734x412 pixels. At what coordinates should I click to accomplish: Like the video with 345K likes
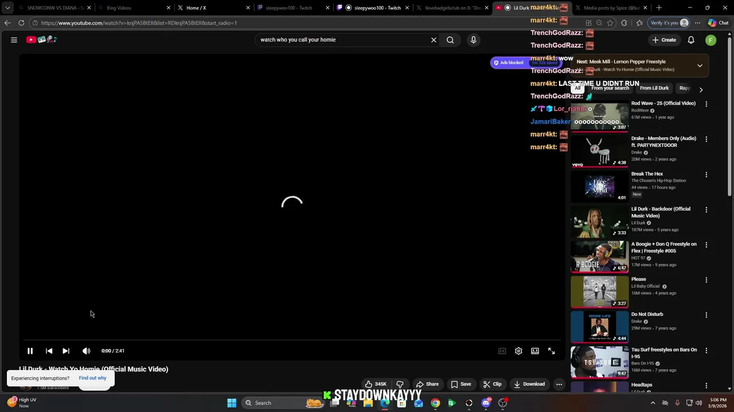pyautogui.click(x=376, y=384)
